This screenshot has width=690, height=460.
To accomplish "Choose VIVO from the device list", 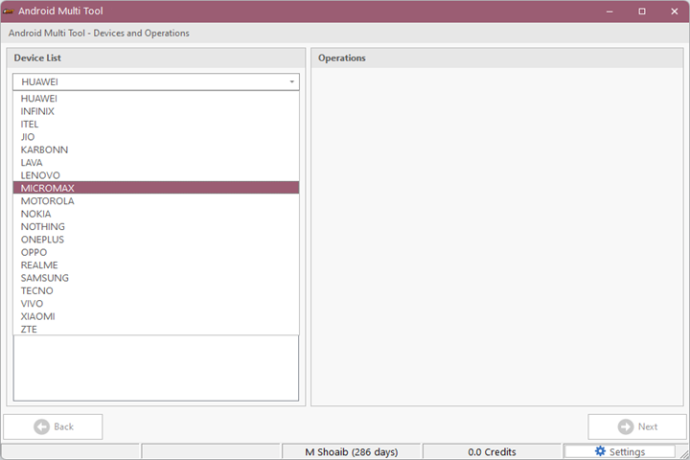I will (x=33, y=304).
